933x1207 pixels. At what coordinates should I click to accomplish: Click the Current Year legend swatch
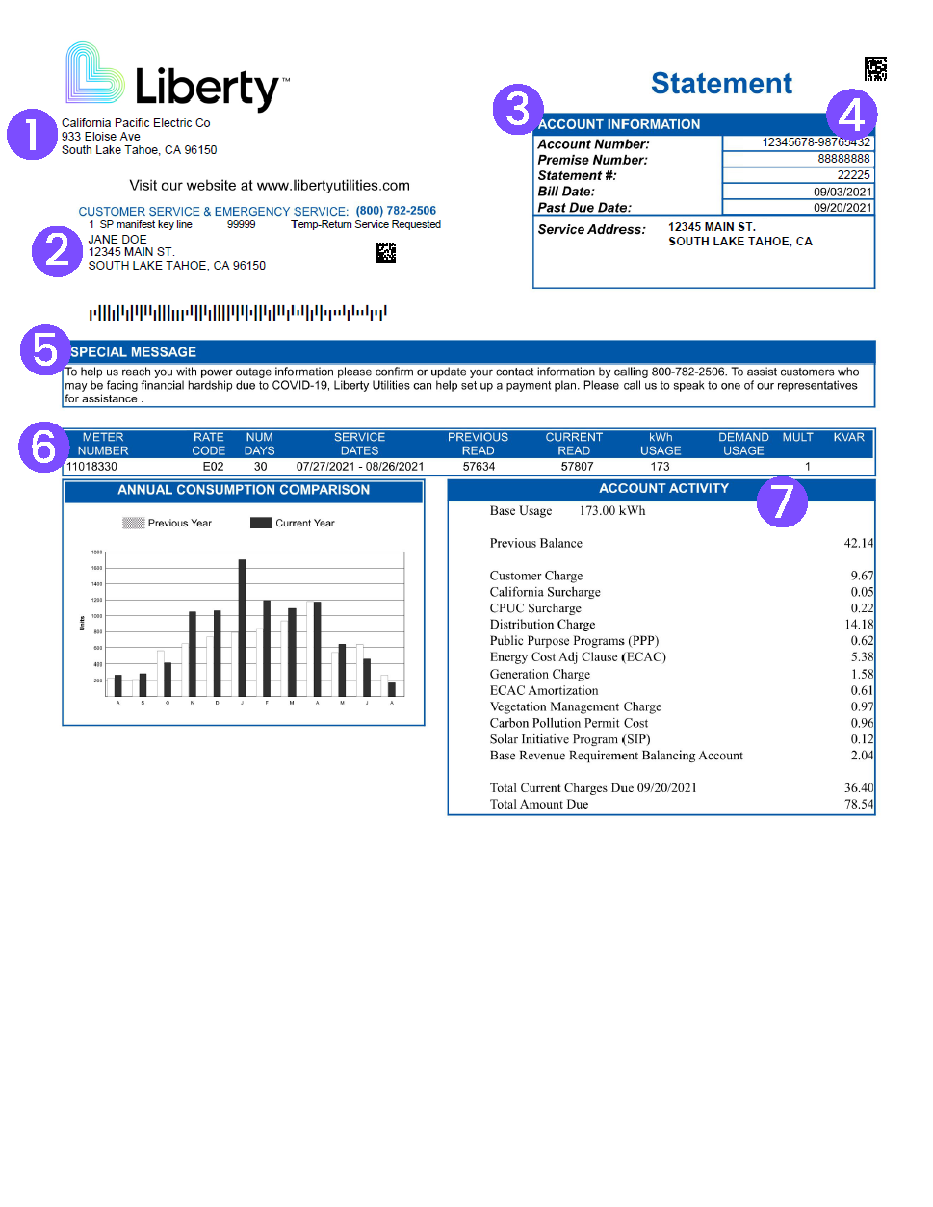coord(262,523)
